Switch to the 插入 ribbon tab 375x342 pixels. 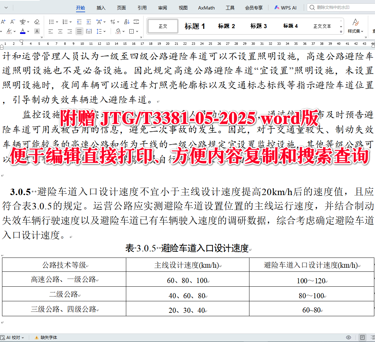pos(101,7)
